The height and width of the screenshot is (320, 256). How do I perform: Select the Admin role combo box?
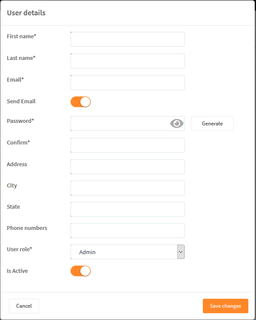pos(128,252)
